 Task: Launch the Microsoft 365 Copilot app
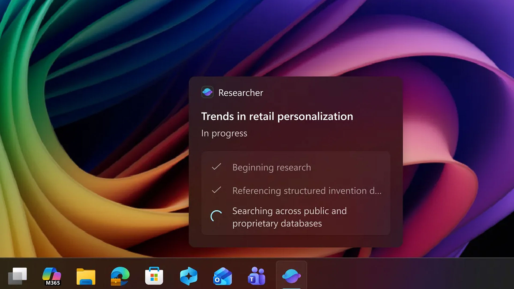pyautogui.click(x=52, y=276)
